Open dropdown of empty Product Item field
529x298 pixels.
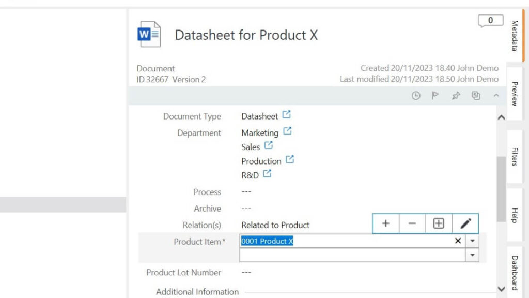[x=472, y=255]
